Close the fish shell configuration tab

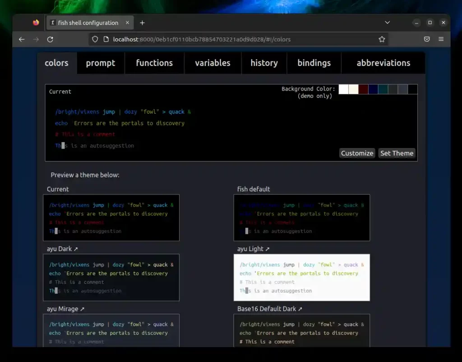[x=128, y=23]
